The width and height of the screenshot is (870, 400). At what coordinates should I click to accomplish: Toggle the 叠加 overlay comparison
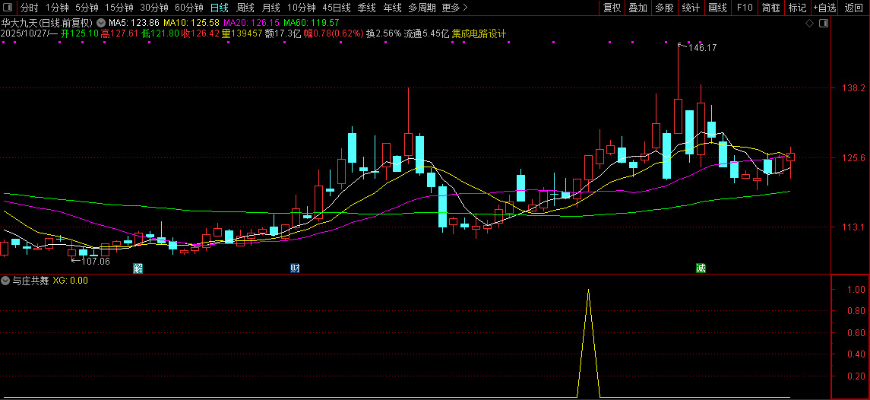638,8
